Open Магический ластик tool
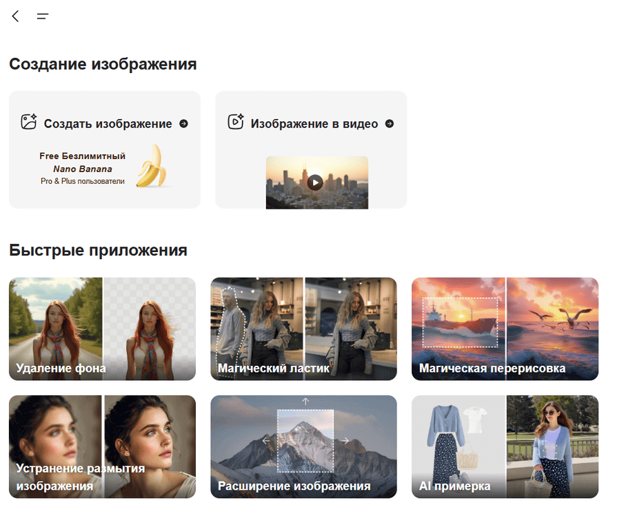The width and height of the screenshot is (624, 529). coord(303,329)
